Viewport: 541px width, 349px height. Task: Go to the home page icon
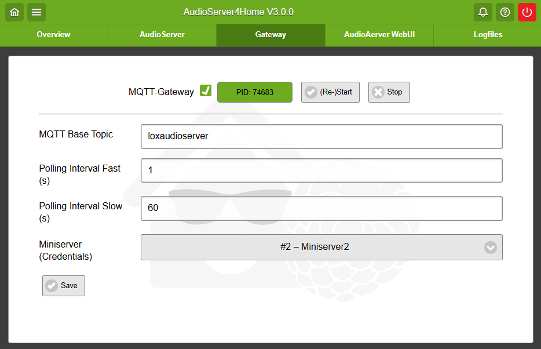point(14,12)
